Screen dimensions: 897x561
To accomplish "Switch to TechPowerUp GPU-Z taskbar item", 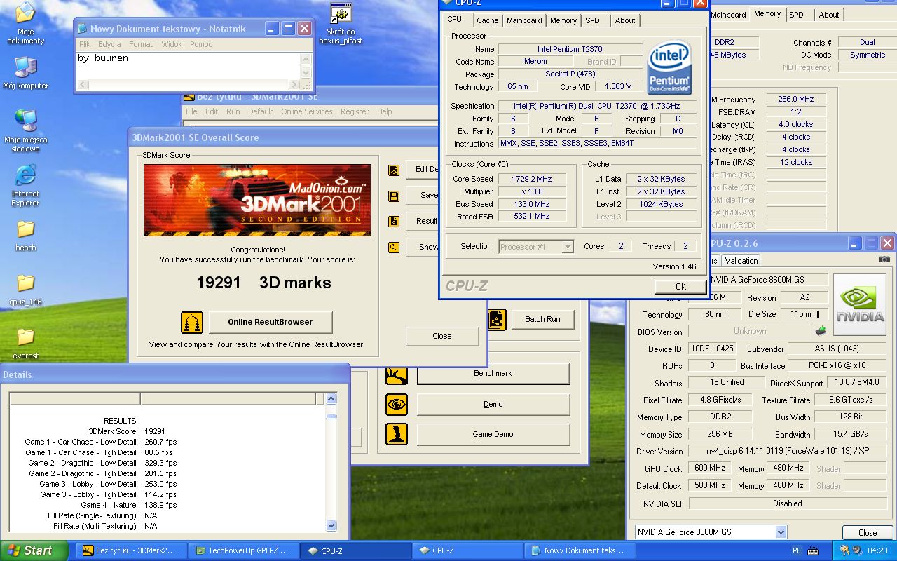I will click(245, 550).
